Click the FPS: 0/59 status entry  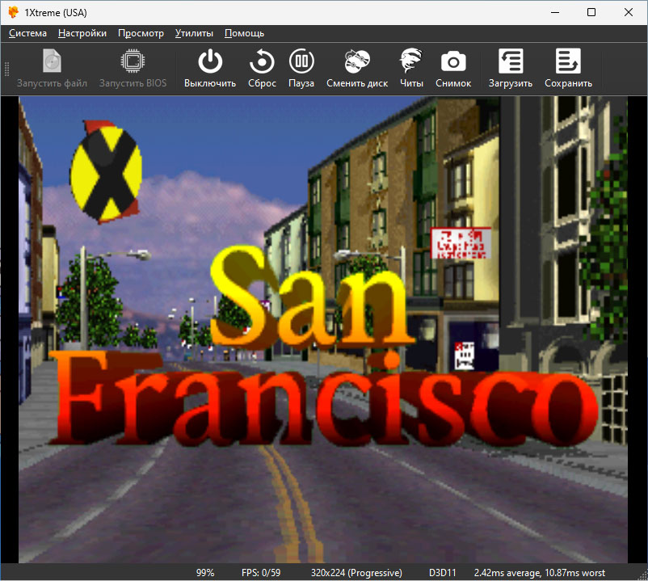(x=261, y=573)
